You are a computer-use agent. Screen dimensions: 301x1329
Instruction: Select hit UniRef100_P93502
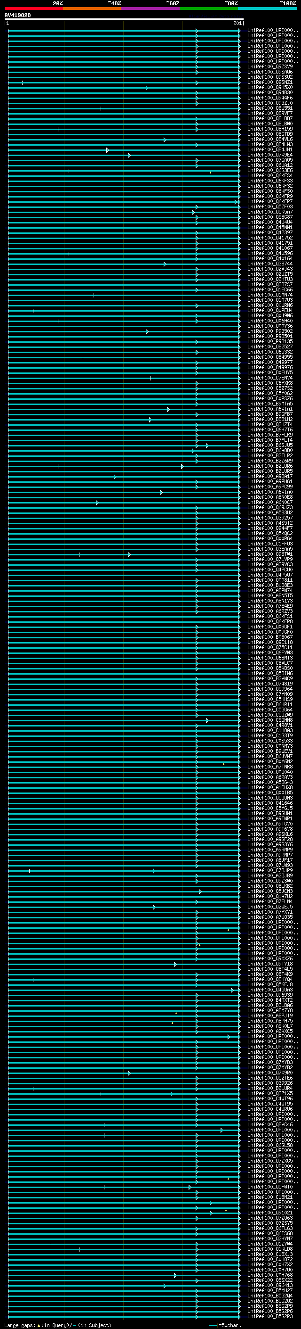(x=270, y=330)
